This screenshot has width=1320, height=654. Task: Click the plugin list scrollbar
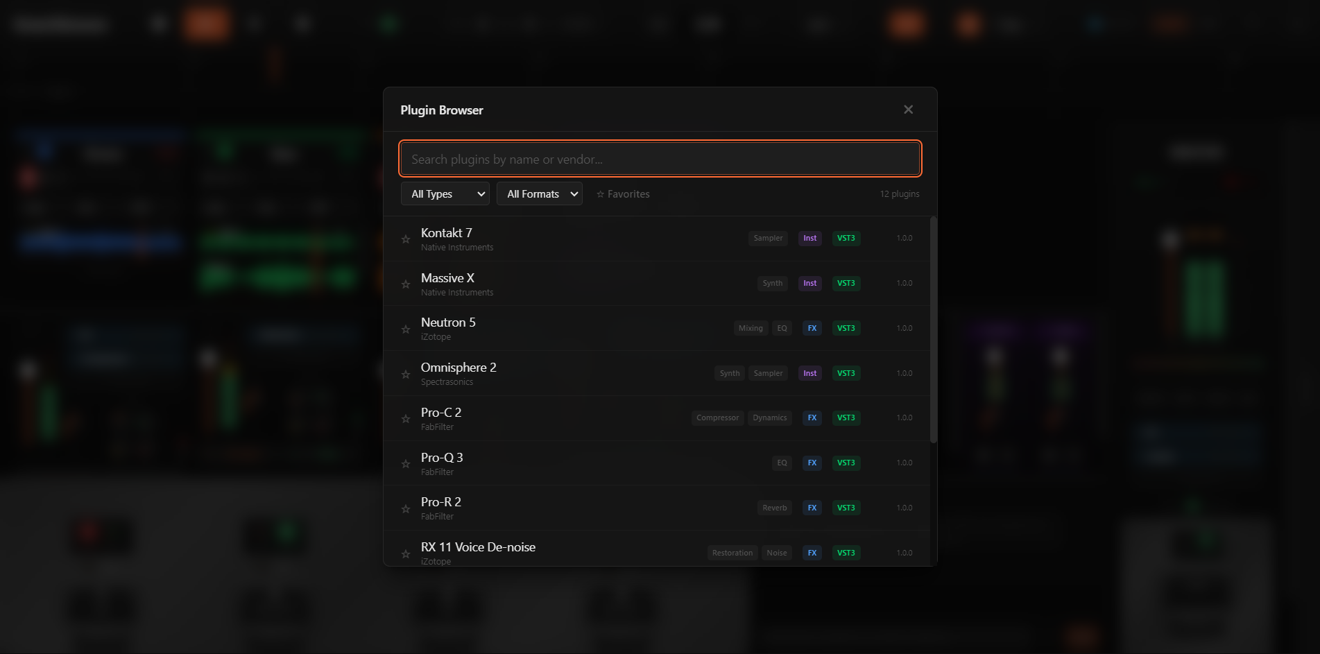pyautogui.click(x=934, y=329)
